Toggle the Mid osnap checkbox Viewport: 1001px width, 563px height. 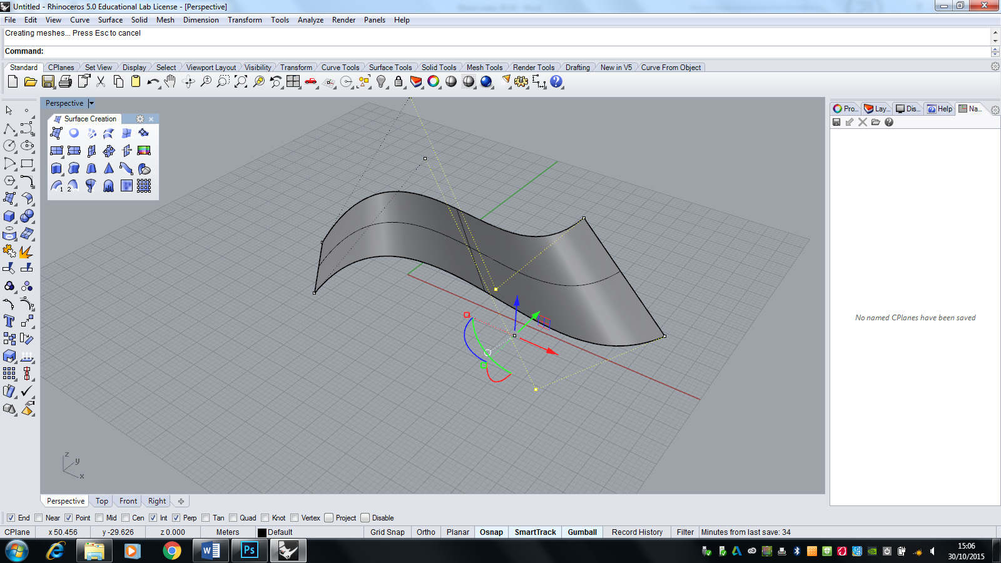[x=99, y=518]
